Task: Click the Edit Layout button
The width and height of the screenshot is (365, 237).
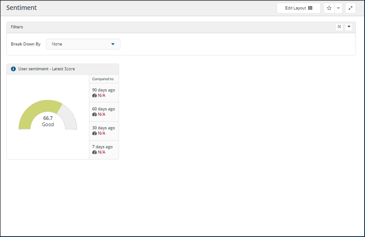Action: 298,8
